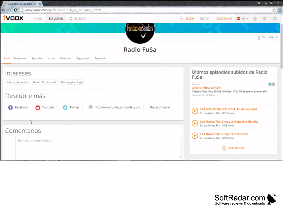Image resolution: width=283 pixels, height=212 pixels.
Task: Click the VER TODOS link
Action: click(x=236, y=148)
